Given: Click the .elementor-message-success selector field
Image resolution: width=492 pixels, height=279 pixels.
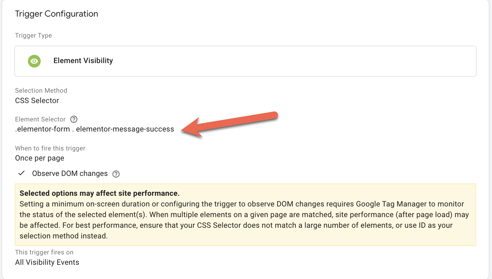Looking at the screenshot, I should (95, 129).
